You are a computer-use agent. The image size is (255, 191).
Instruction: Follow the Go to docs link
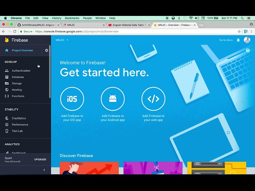[226, 40]
